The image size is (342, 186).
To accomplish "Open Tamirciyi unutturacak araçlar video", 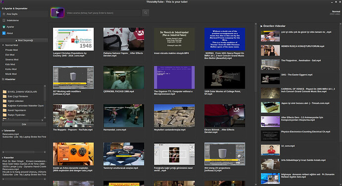I will (124, 154).
